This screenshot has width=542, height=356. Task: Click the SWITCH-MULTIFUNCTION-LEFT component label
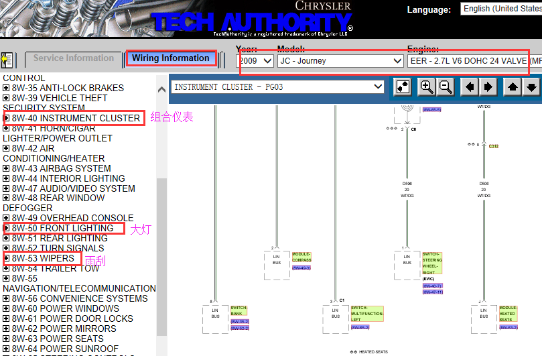click(x=367, y=314)
